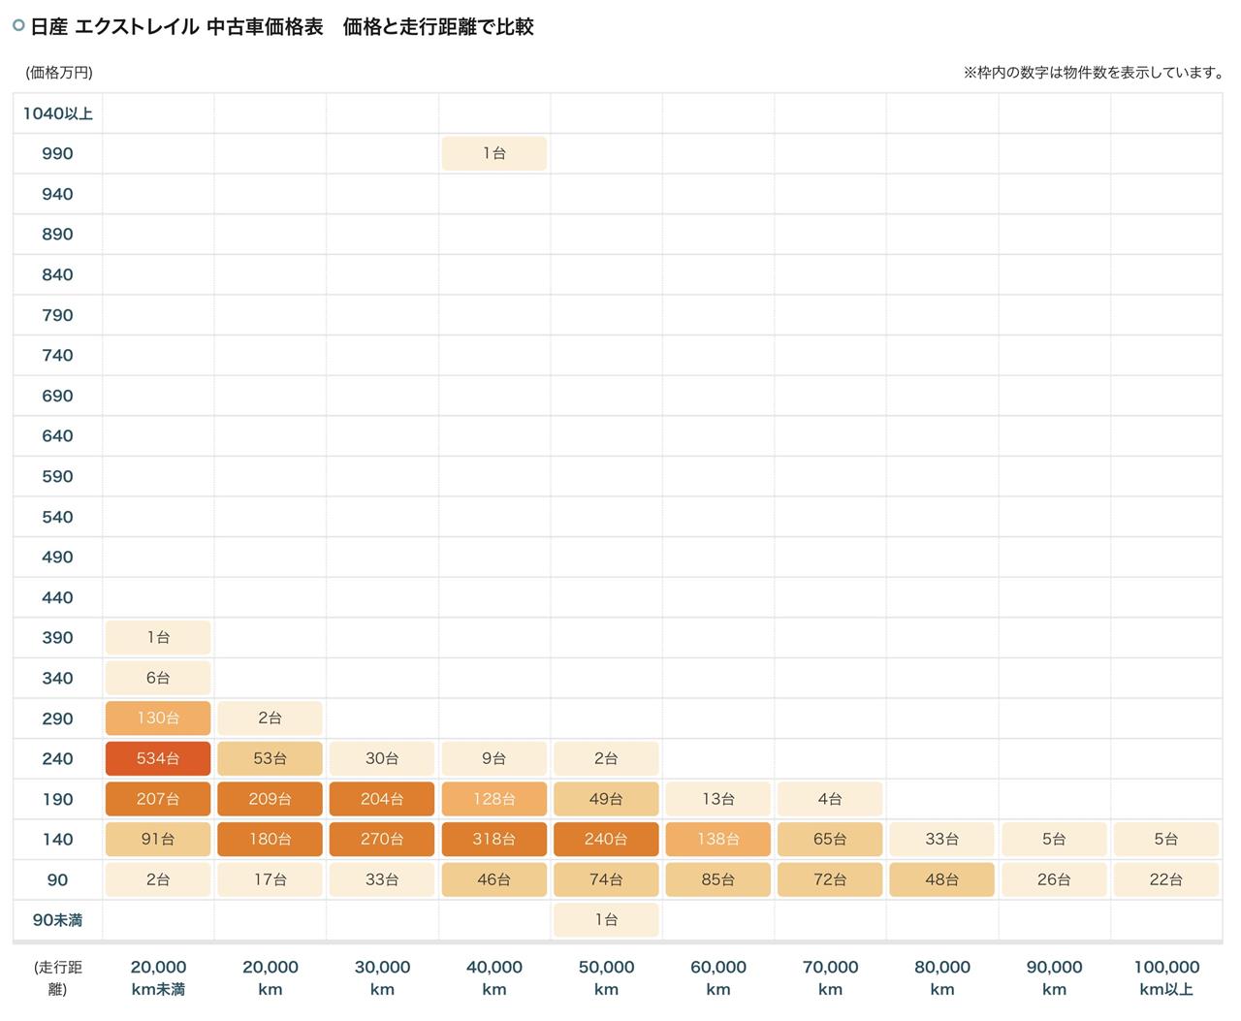Click the 4台 listing cell
The image size is (1241, 1021).
(x=830, y=799)
